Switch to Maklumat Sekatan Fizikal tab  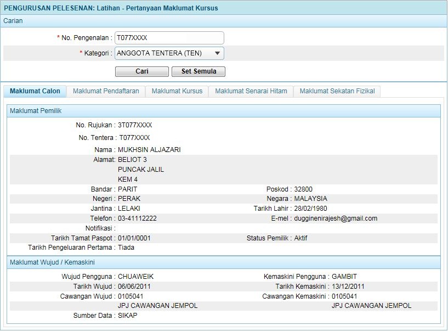pos(337,91)
